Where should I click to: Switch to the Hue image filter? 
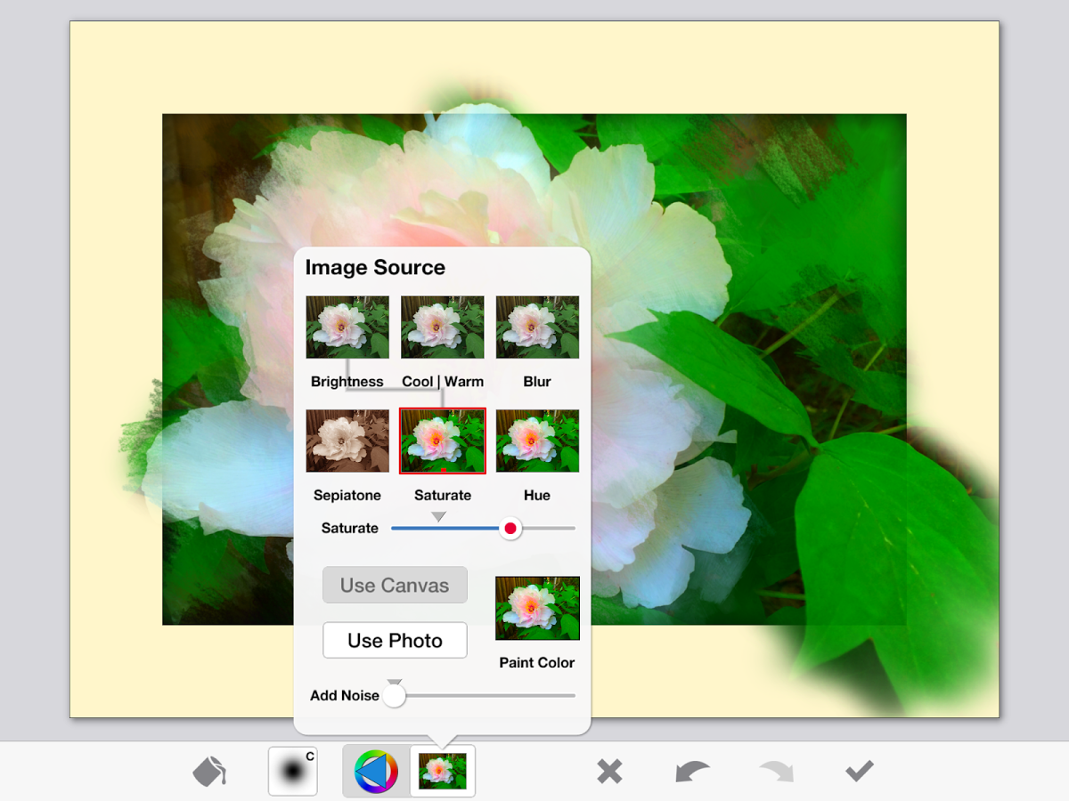pos(536,440)
